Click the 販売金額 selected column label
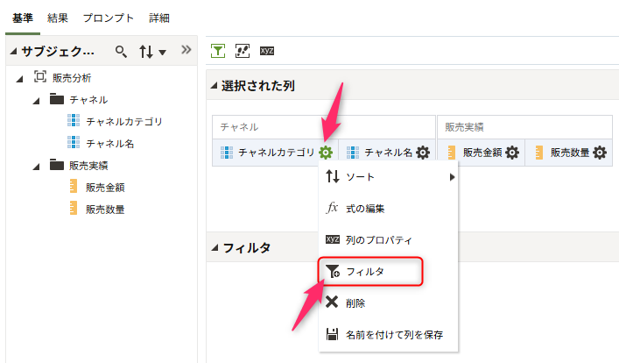Image resolution: width=619 pixels, height=363 pixels. click(x=482, y=153)
